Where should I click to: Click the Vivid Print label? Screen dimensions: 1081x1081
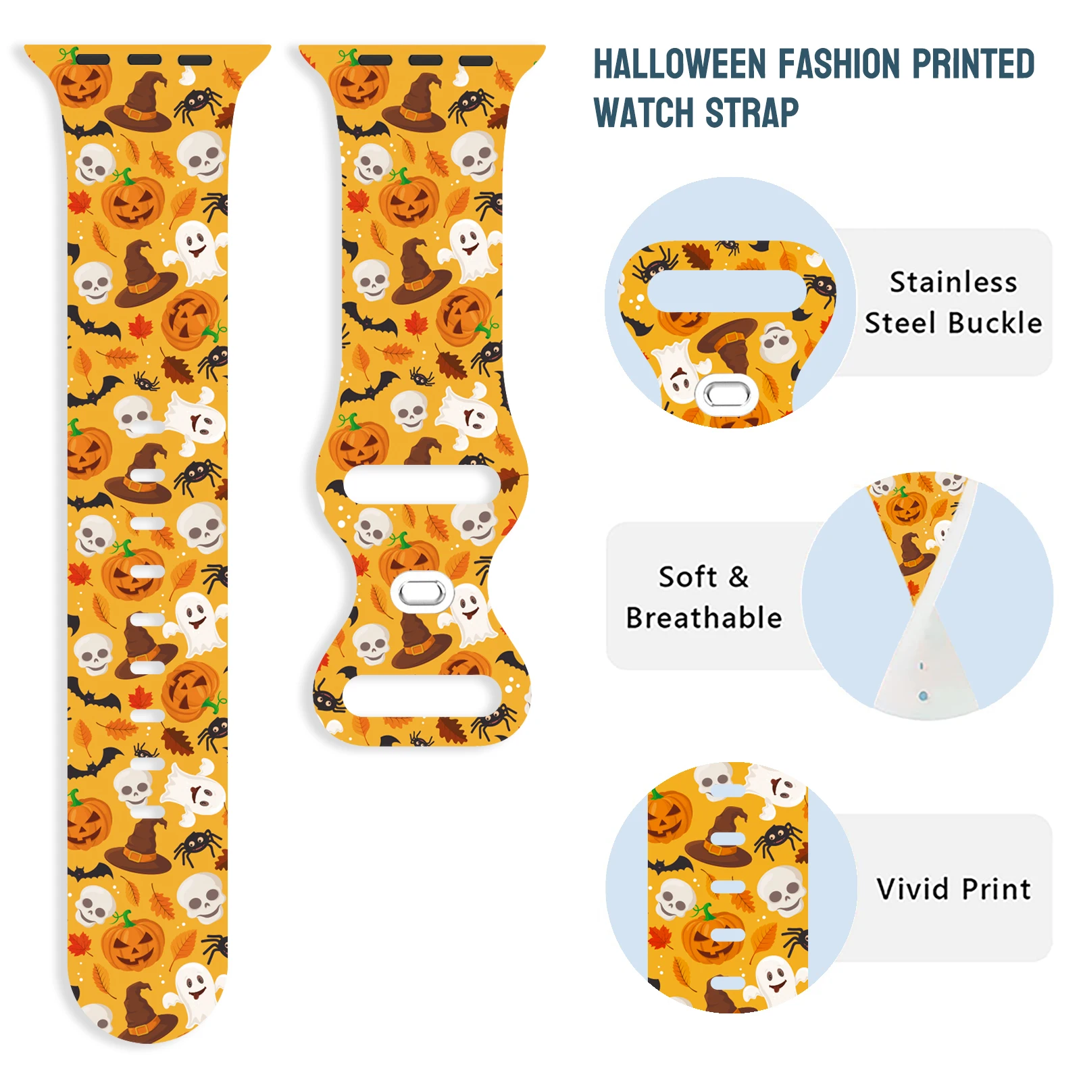pos(953,888)
